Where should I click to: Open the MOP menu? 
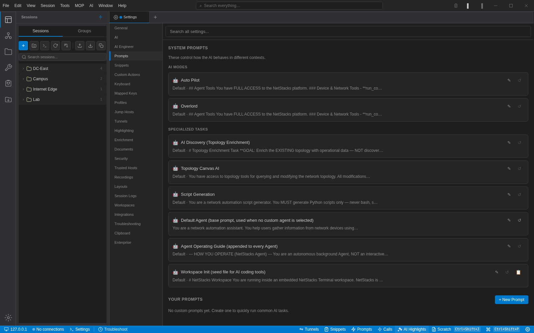[79, 6]
